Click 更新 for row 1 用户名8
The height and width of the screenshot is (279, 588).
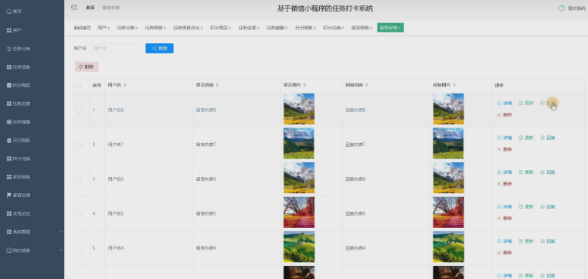(526, 103)
